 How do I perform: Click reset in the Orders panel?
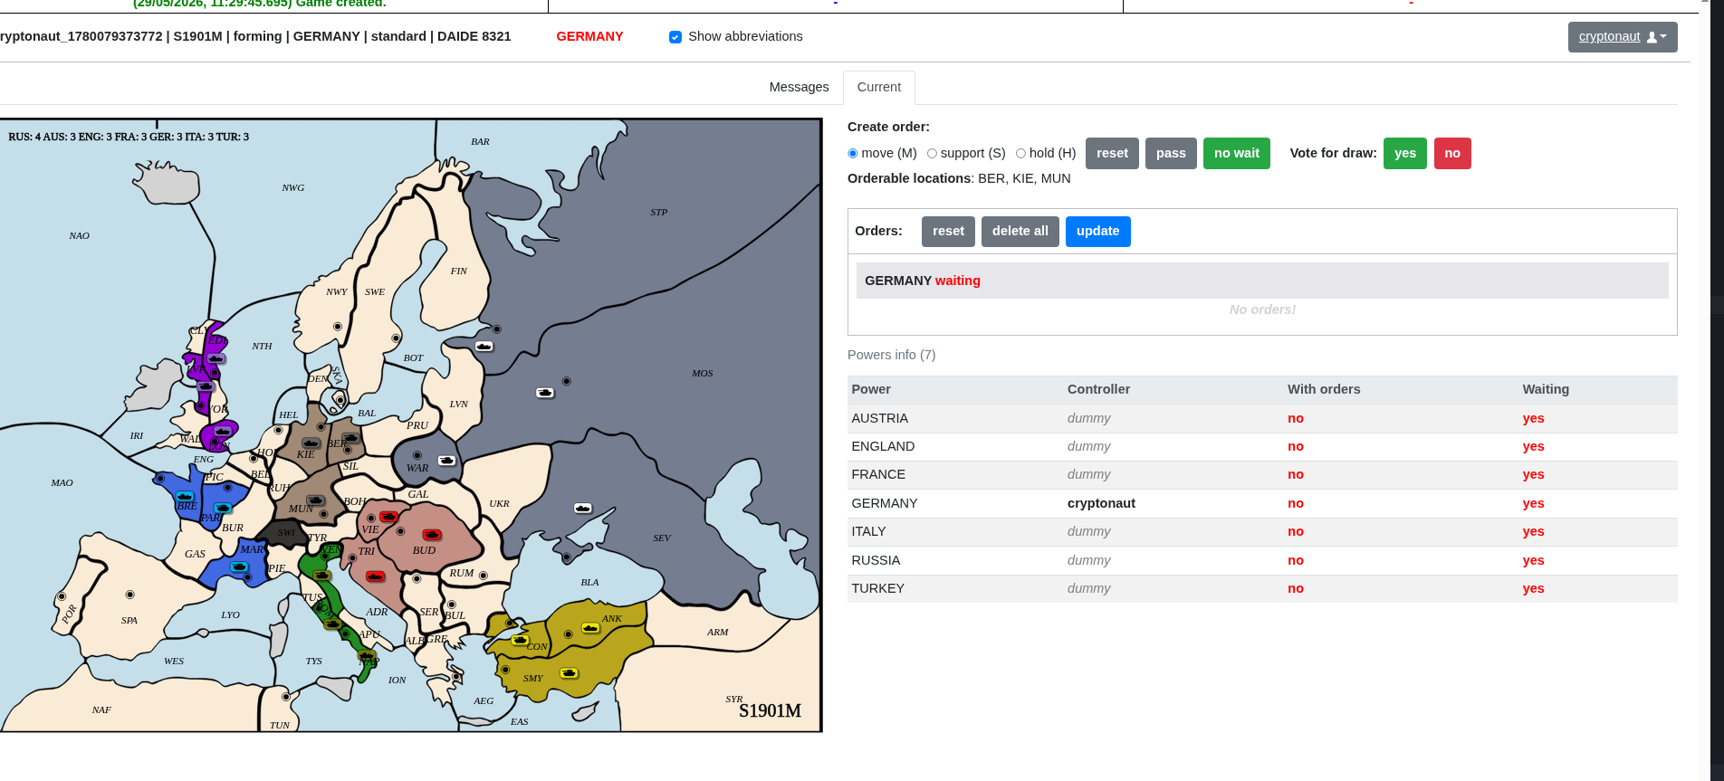tap(948, 231)
